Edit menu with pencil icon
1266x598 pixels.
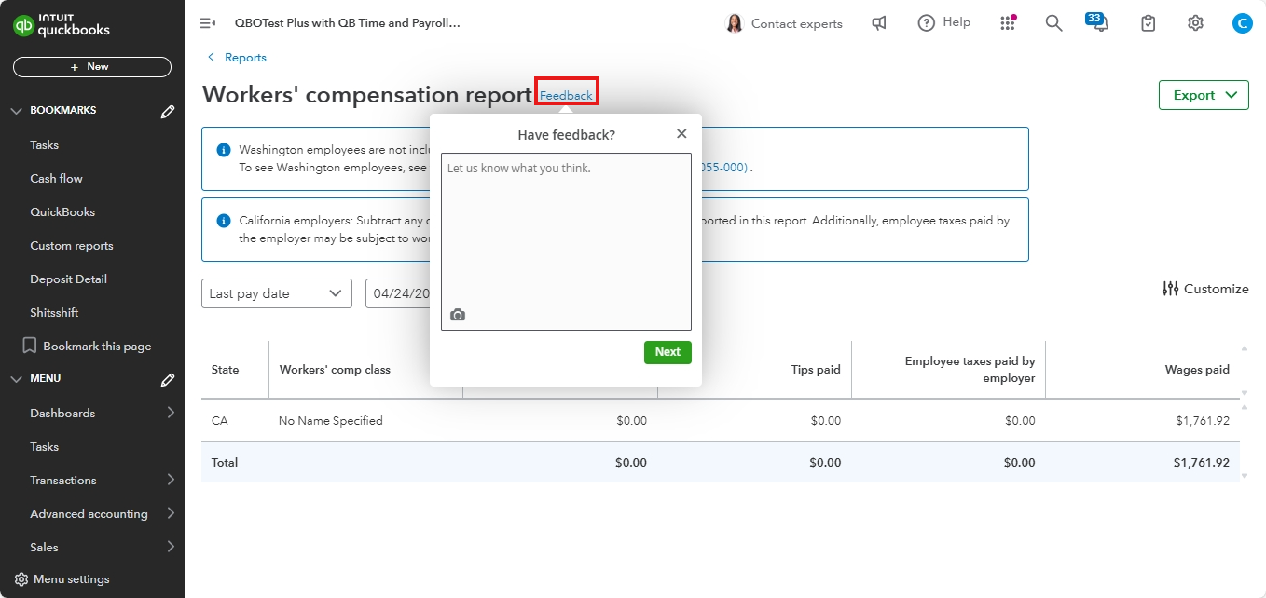pyautogui.click(x=168, y=380)
